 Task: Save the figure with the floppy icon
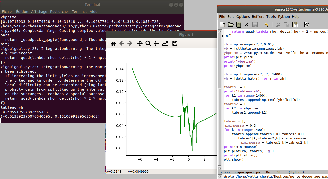pos(175,43)
